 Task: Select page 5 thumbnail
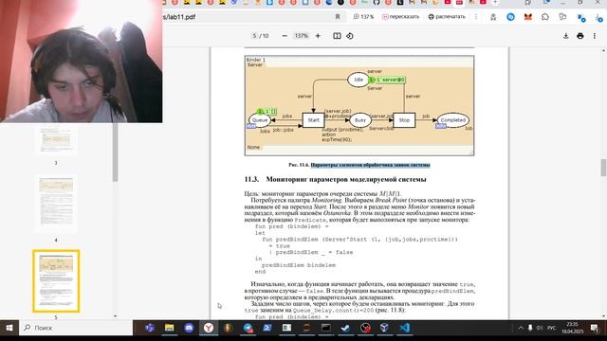tap(56, 281)
